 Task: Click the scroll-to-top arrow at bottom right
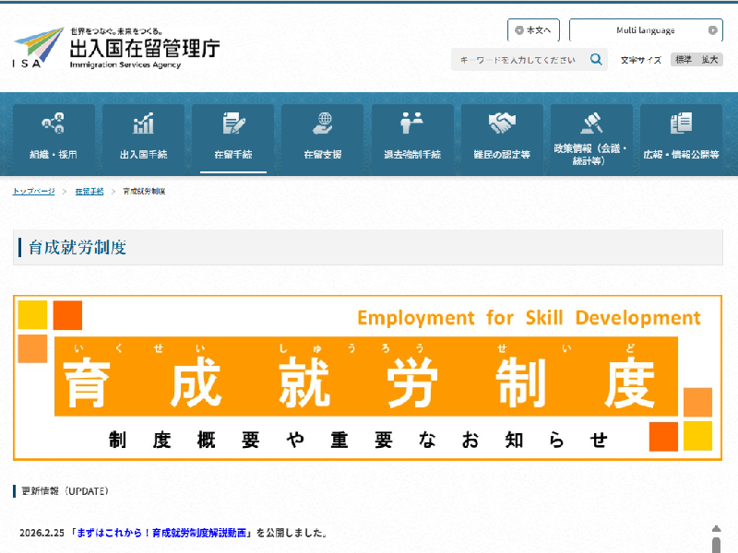click(x=716, y=537)
